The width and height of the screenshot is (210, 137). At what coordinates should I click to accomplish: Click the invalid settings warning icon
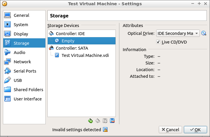tap(105, 129)
